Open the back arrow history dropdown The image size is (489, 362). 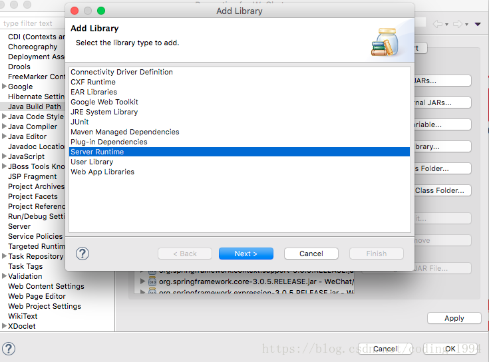[x=446, y=25]
